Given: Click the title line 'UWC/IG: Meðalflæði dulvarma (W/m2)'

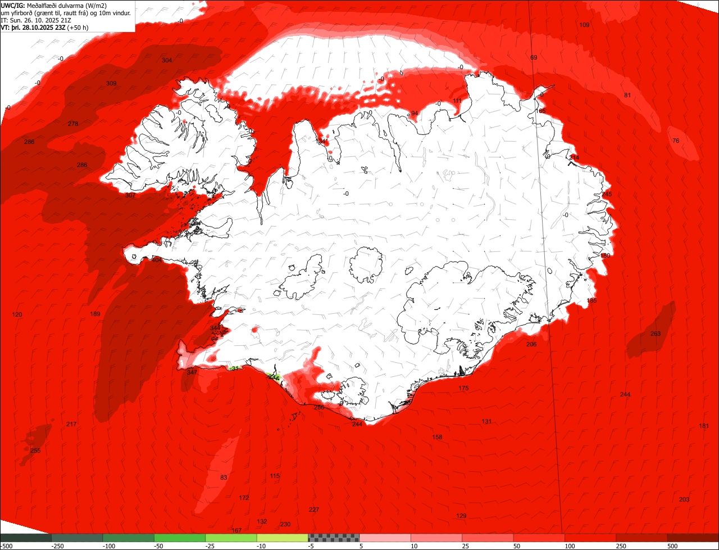Looking at the screenshot, I should (x=54, y=5).
